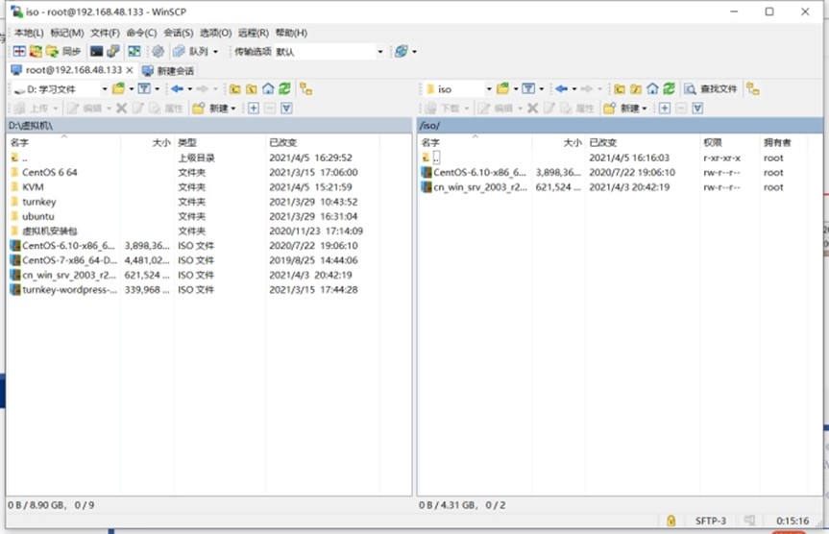The height and width of the screenshot is (534, 829).
Task: Open the Commands (命令) menu
Action: pyautogui.click(x=141, y=33)
